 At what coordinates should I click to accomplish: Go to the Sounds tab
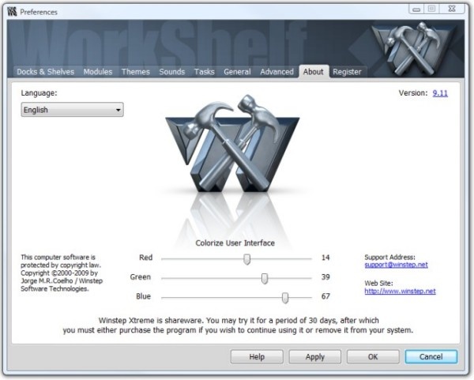(x=171, y=72)
